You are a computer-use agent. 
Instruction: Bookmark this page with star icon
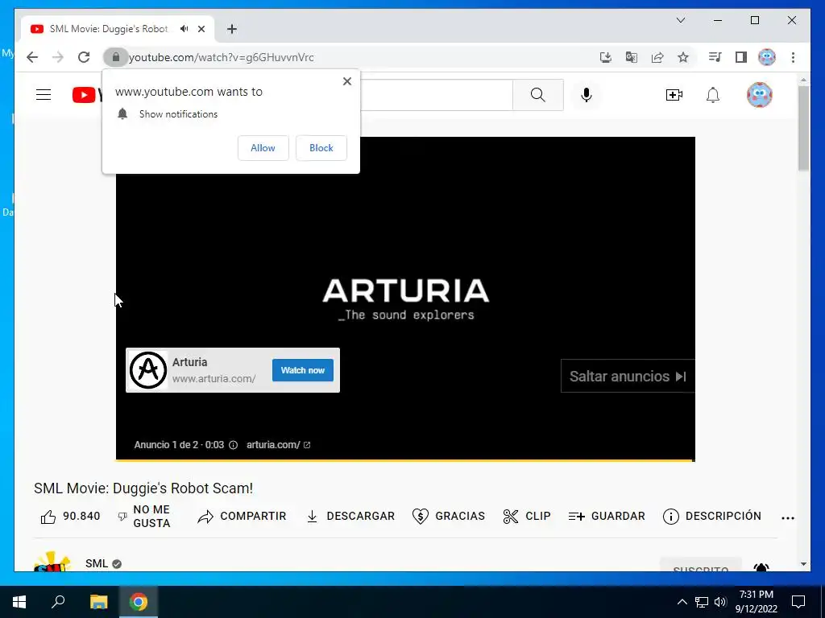(683, 57)
